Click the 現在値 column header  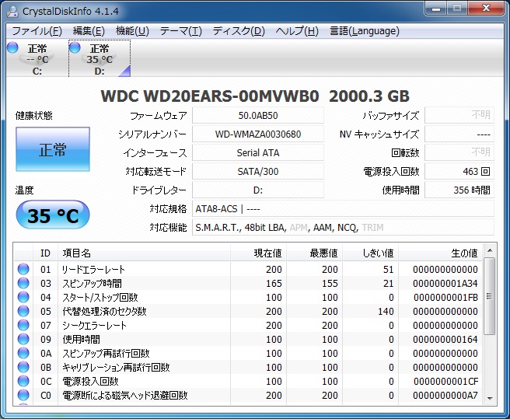tap(259, 253)
